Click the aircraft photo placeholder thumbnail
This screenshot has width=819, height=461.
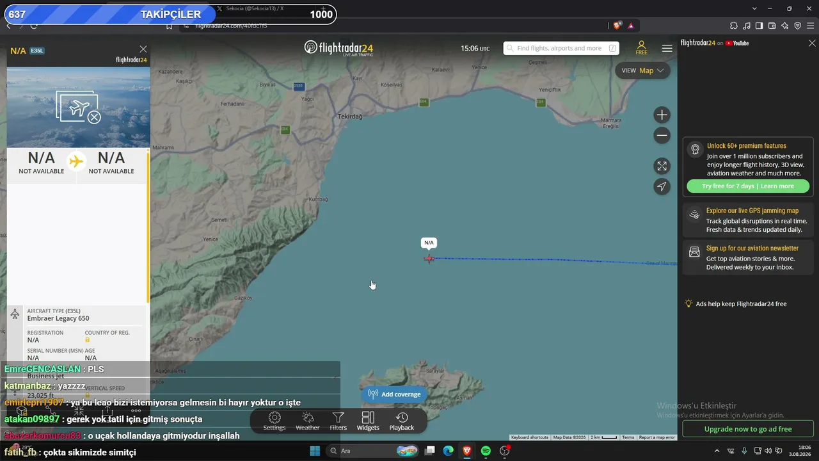pyautogui.click(x=78, y=108)
